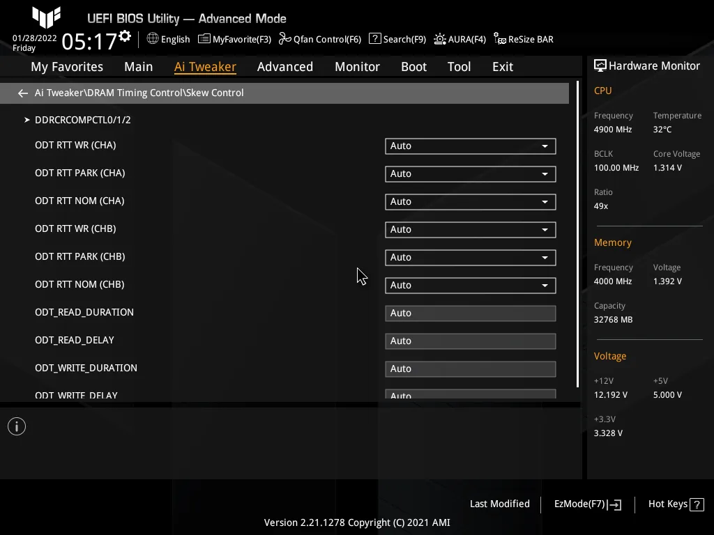
Task: Switch to the Exit tab
Action: 503,67
